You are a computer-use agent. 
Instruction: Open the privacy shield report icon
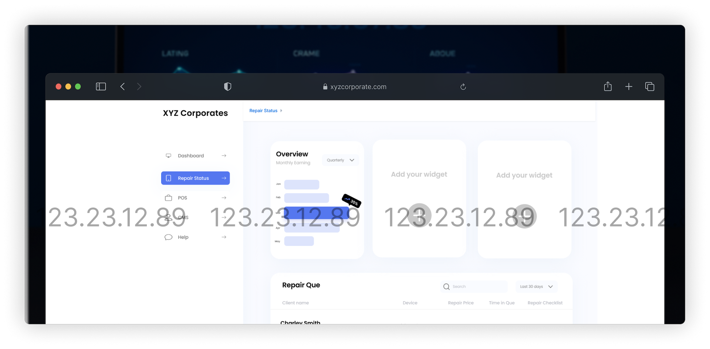[227, 86]
